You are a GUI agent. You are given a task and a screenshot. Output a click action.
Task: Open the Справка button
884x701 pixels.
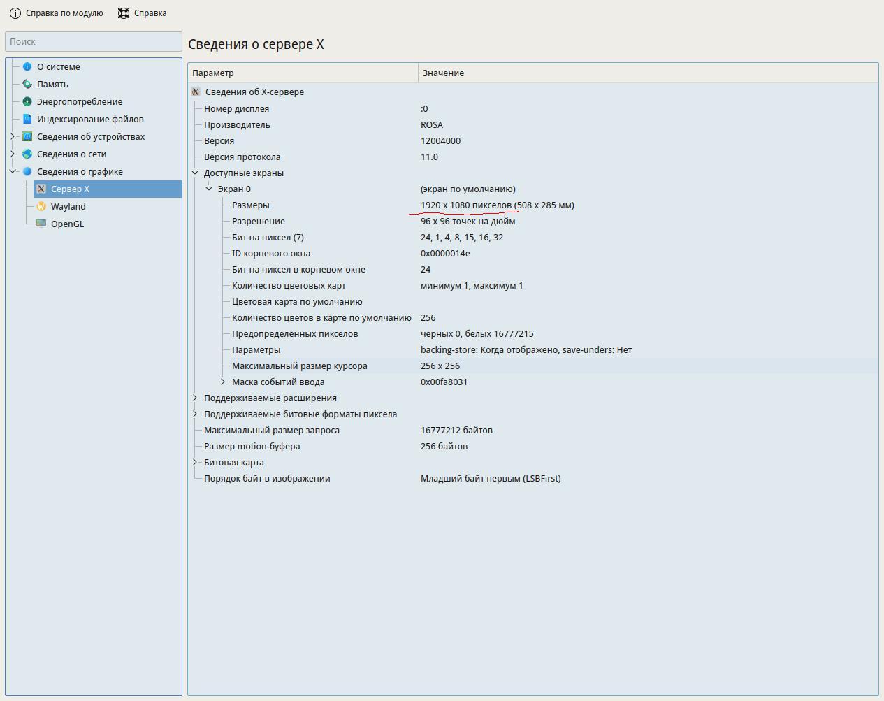143,13
